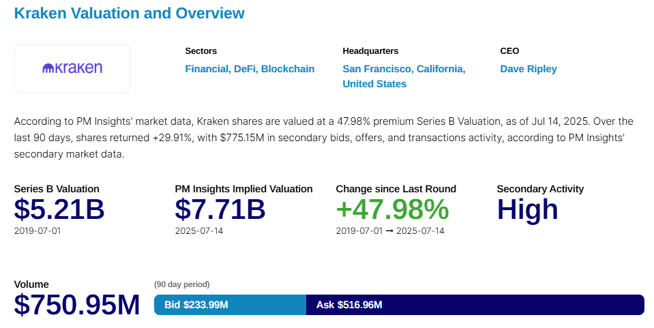Open the Blockchain sector link
Viewport: 654px width, 328px height.
[x=288, y=69]
